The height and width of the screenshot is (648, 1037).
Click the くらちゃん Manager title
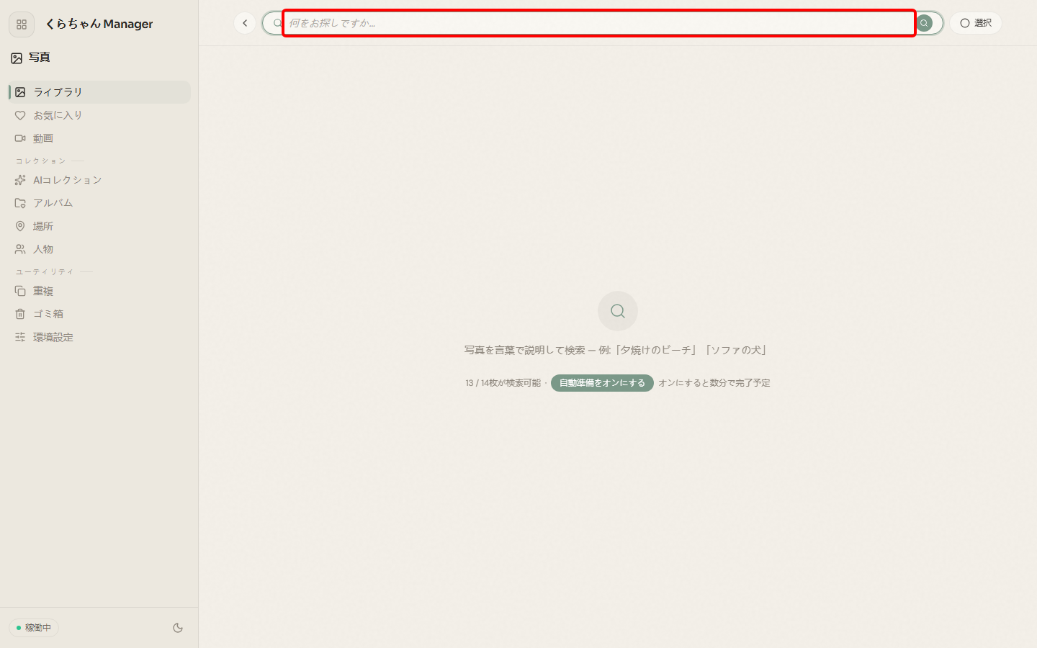coord(99,24)
